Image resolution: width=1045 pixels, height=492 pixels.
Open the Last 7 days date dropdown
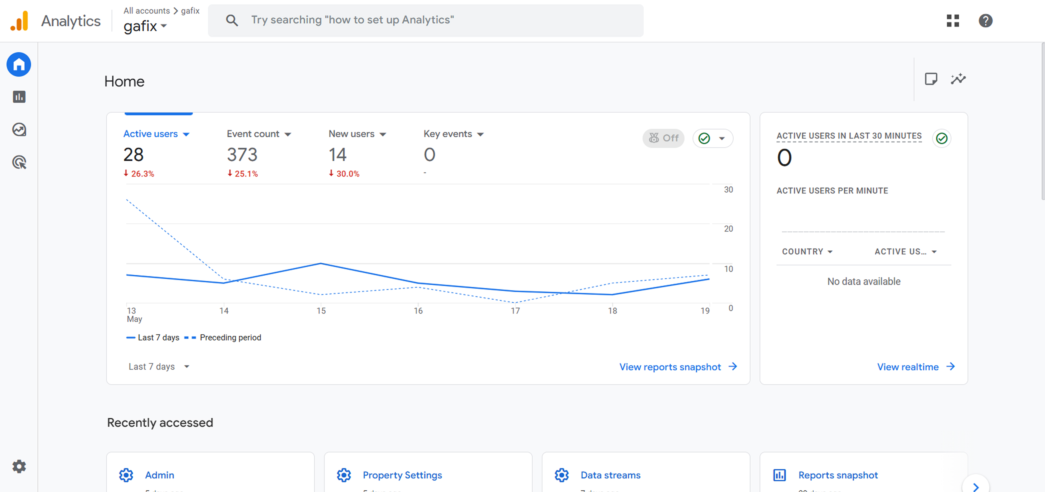point(159,366)
